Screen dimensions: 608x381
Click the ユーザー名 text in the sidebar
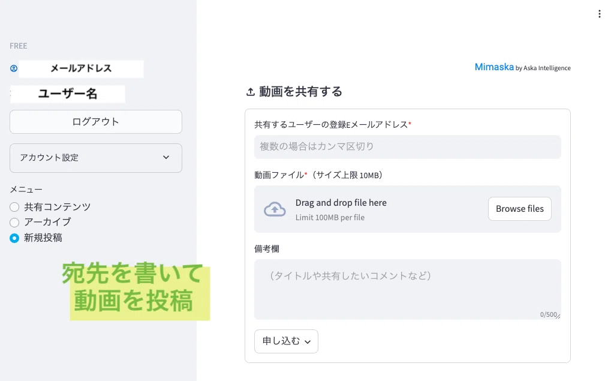coord(68,94)
